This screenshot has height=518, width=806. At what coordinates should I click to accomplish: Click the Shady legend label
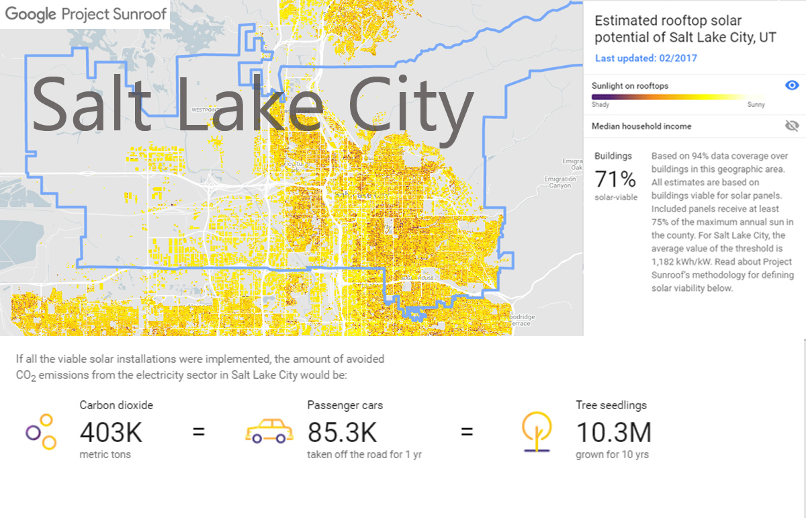tap(600, 105)
